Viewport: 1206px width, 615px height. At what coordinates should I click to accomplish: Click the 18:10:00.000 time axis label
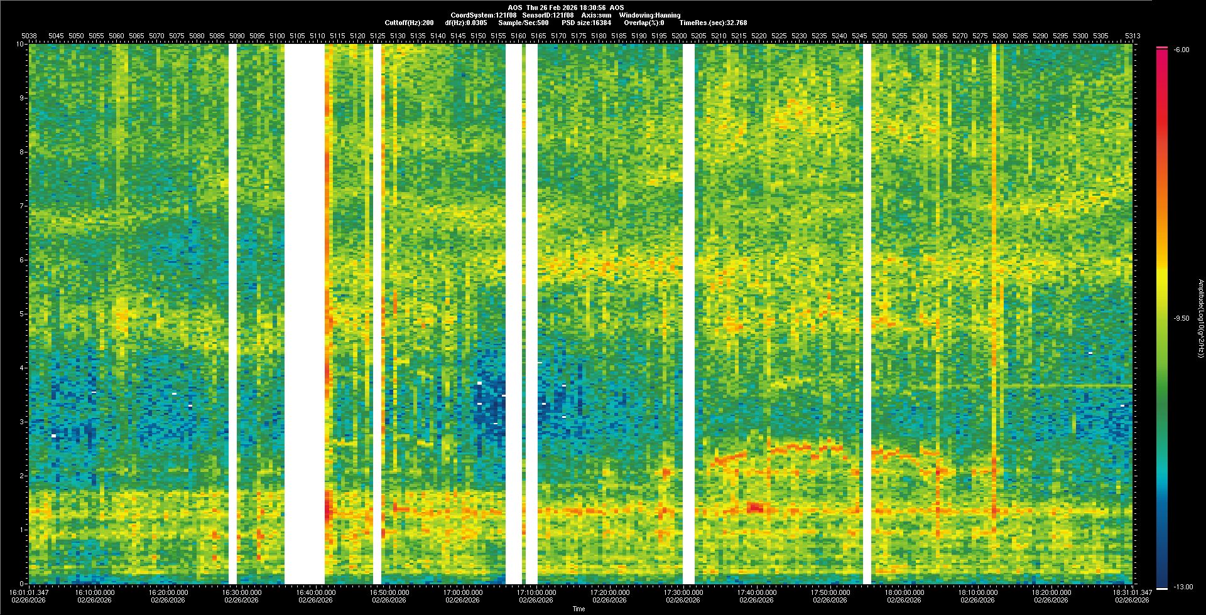[x=978, y=592]
